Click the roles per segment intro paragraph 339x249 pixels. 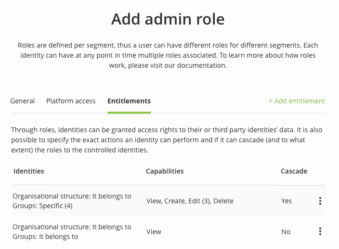pos(168,55)
